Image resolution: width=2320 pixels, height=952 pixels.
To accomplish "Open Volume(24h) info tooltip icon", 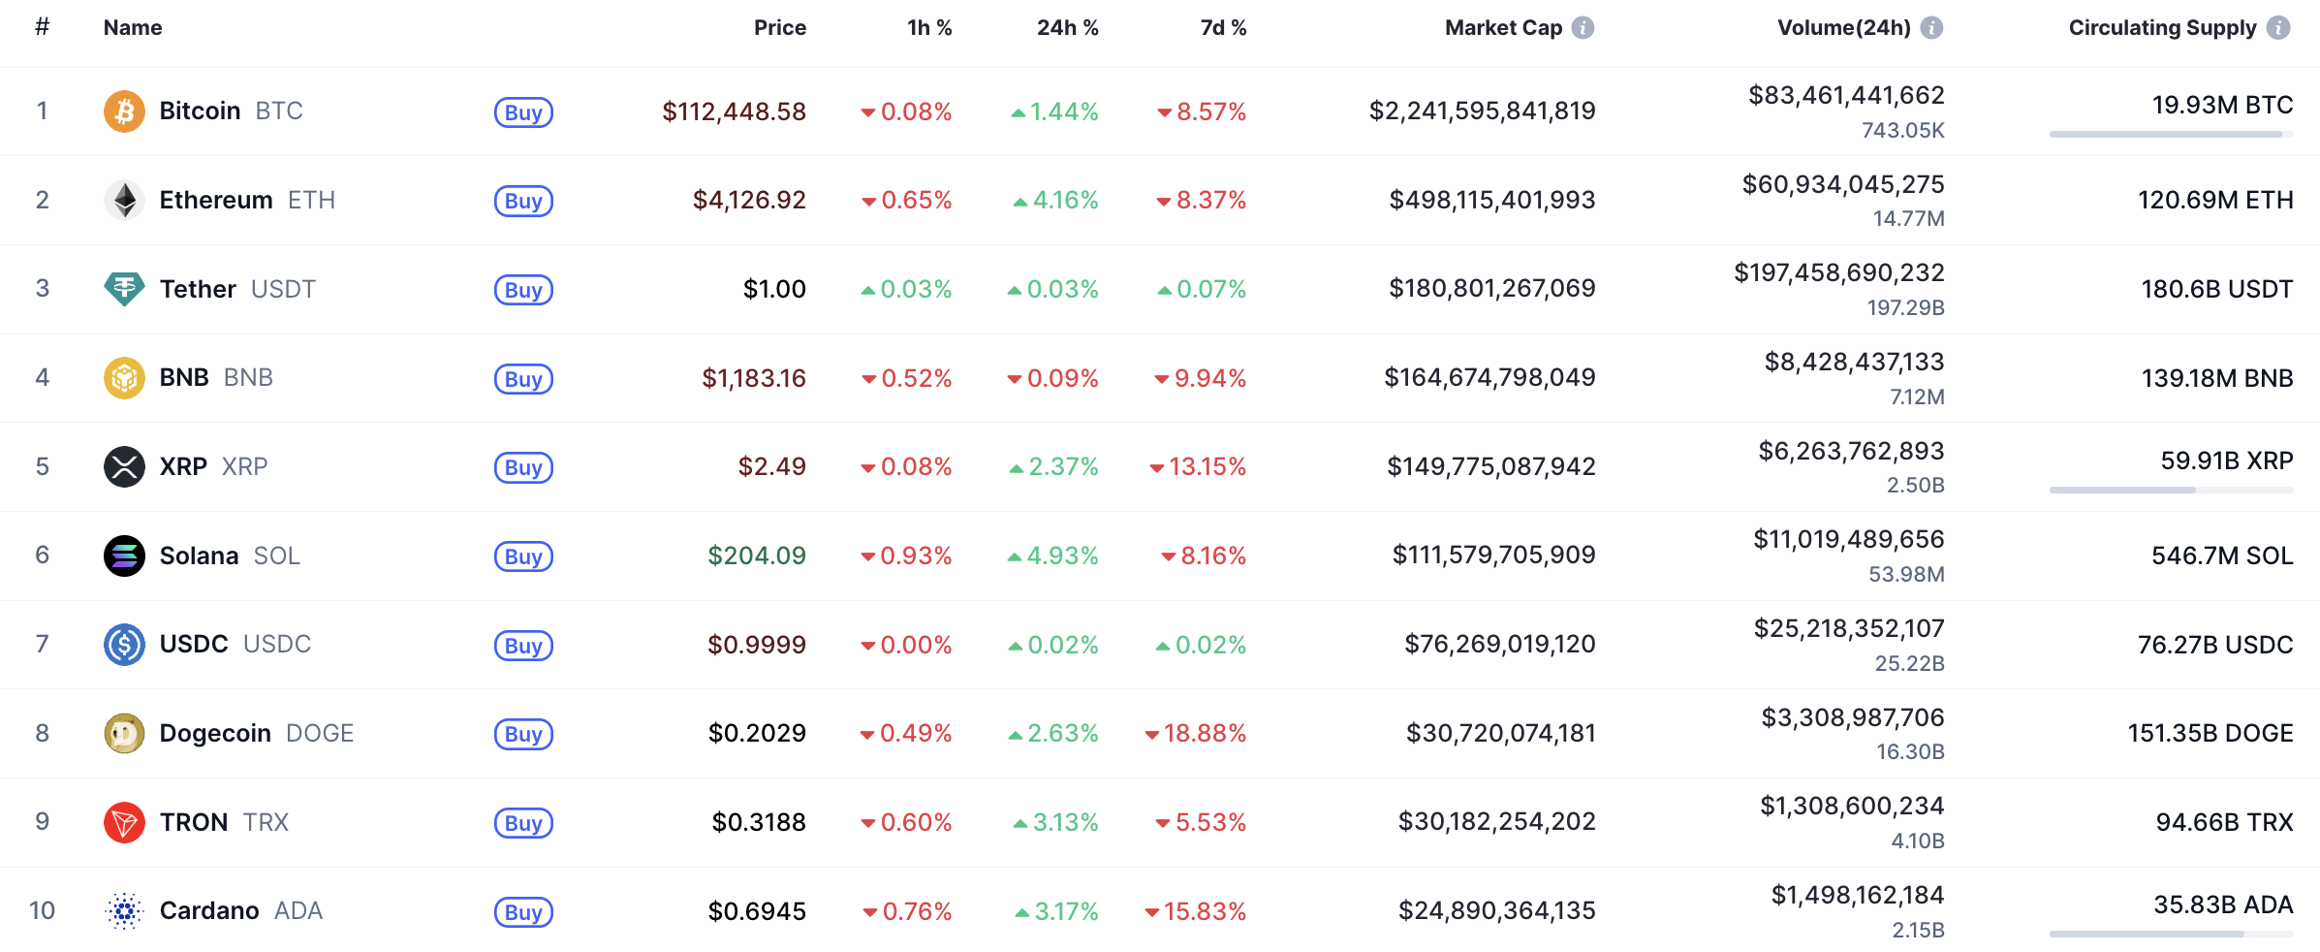I will point(1931,28).
